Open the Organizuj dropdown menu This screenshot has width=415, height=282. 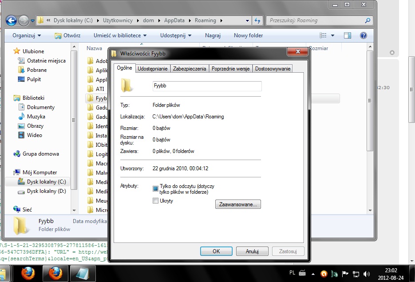[x=27, y=35]
